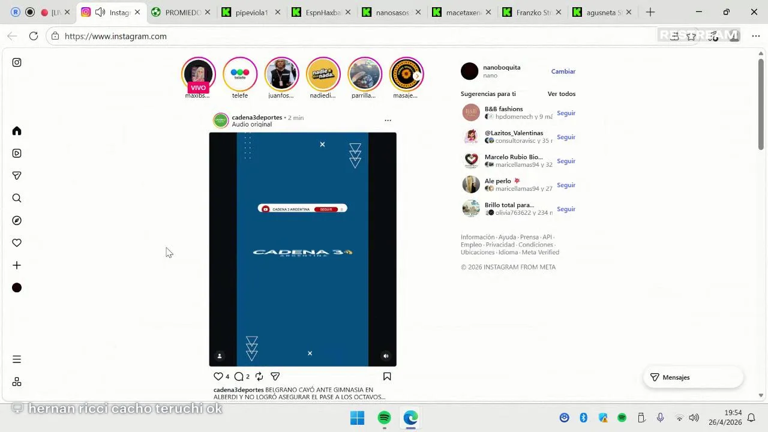Follow Marcelo Rubio Bio

566,161
